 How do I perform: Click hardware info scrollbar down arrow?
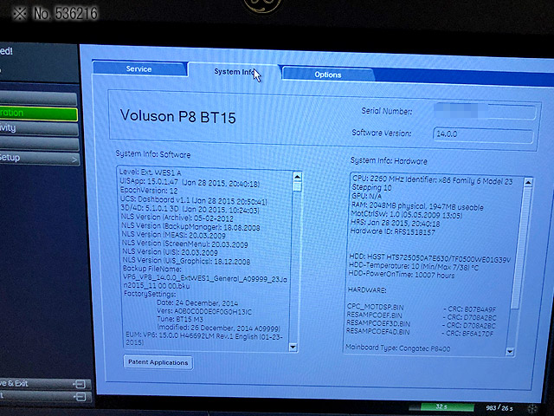510,351
